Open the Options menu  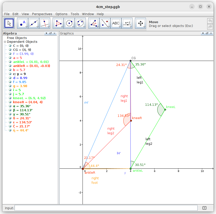pos(61,14)
